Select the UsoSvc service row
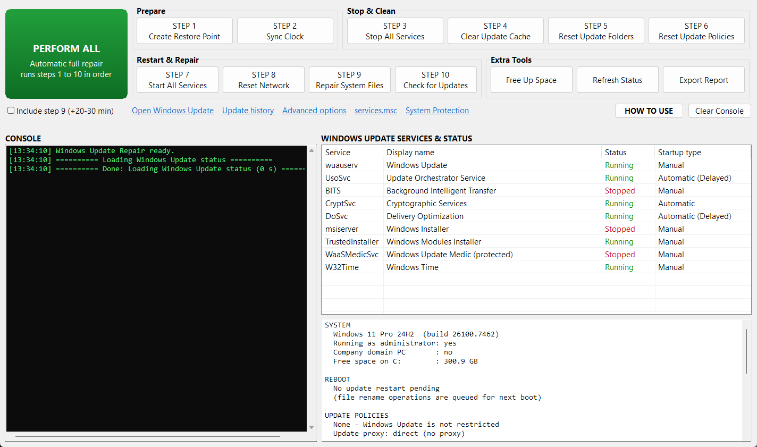The image size is (757, 447). point(536,178)
